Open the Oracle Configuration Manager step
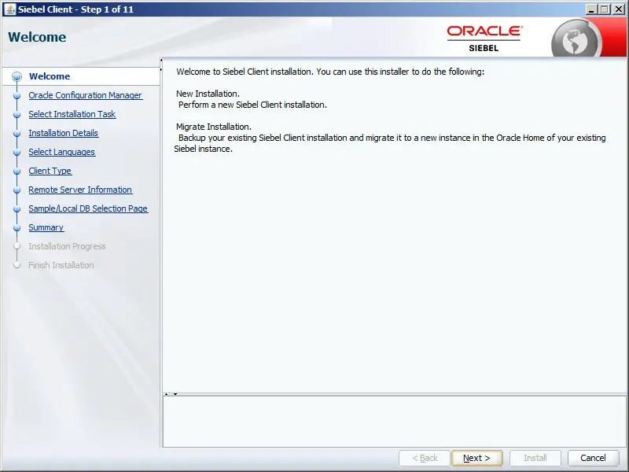Image resolution: width=629 pixels, height=472 pixels. click(85, 95)
